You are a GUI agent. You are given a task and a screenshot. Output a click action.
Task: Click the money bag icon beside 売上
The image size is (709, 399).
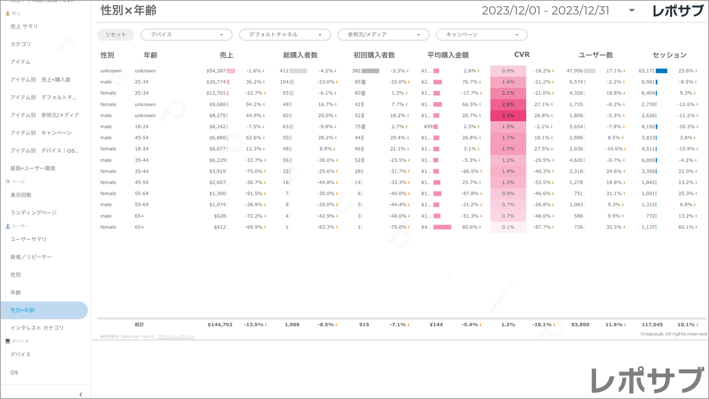7,13
